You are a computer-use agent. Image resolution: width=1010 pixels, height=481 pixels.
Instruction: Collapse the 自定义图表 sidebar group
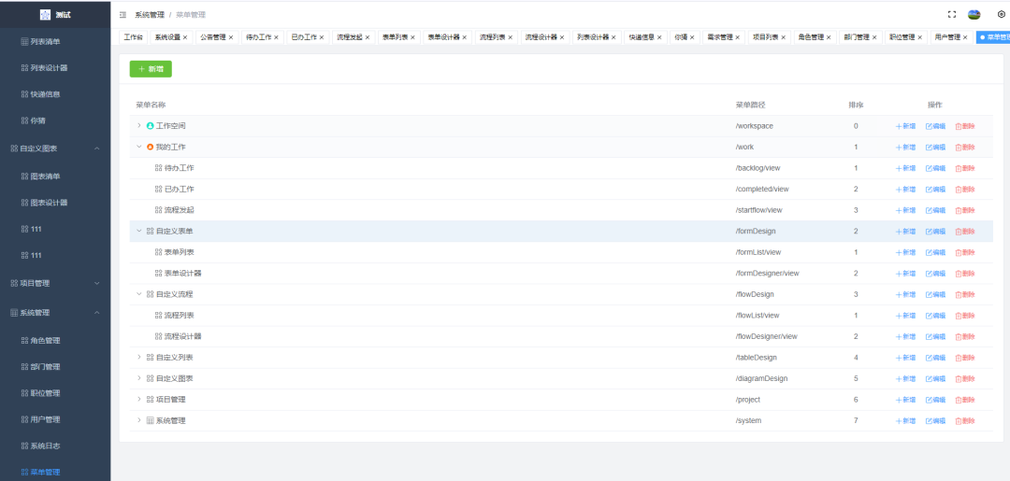click(x=96, y=149)
